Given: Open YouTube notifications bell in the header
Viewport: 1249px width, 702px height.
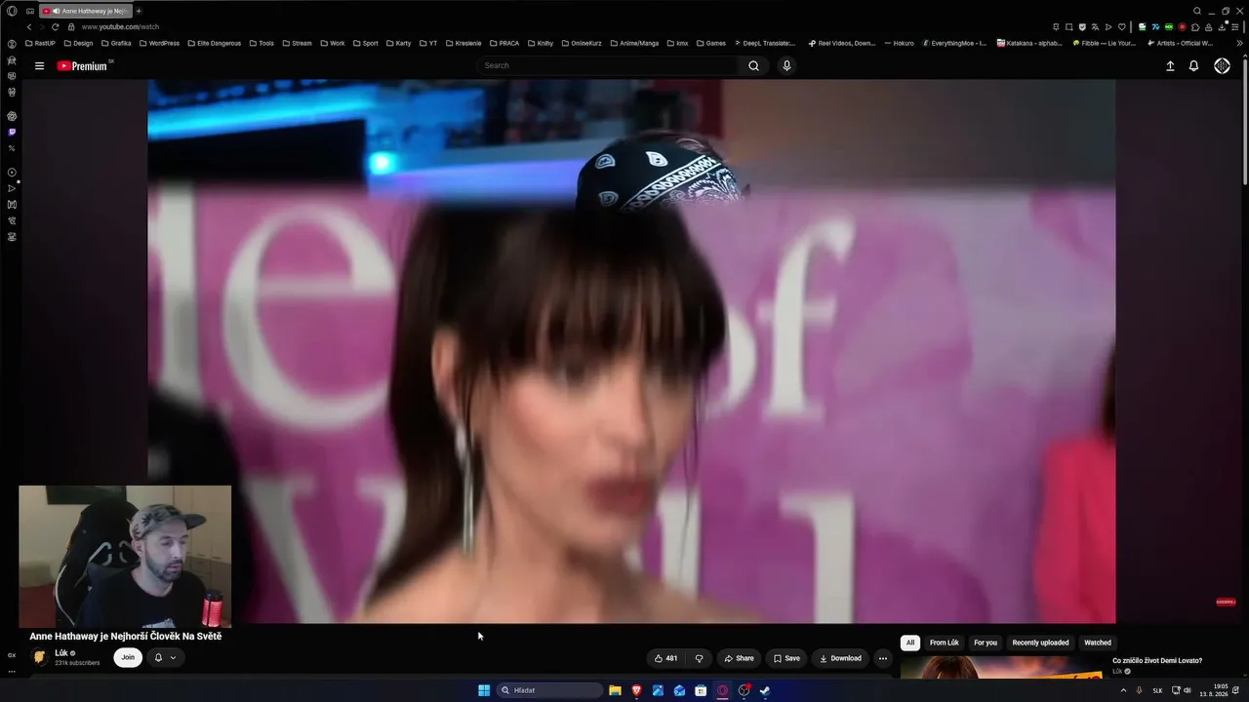Looking at the screenshot, I should coord(1193,65).
